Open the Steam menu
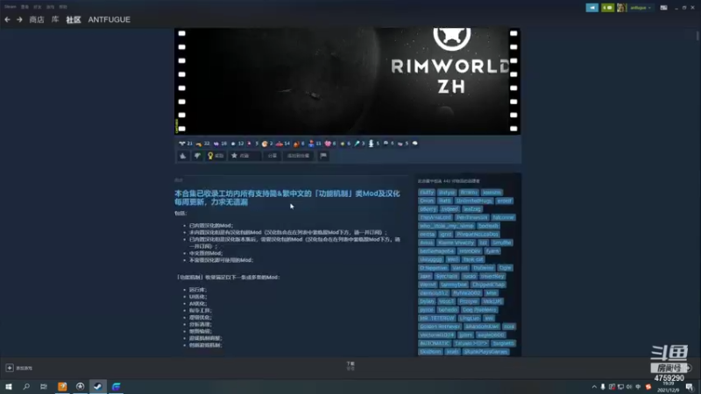This screenshot has width=701, height=394. 11,7
